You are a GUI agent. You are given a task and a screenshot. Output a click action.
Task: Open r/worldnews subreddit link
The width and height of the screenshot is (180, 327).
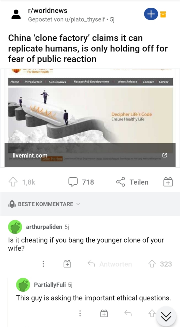click(x=47, y=11)
